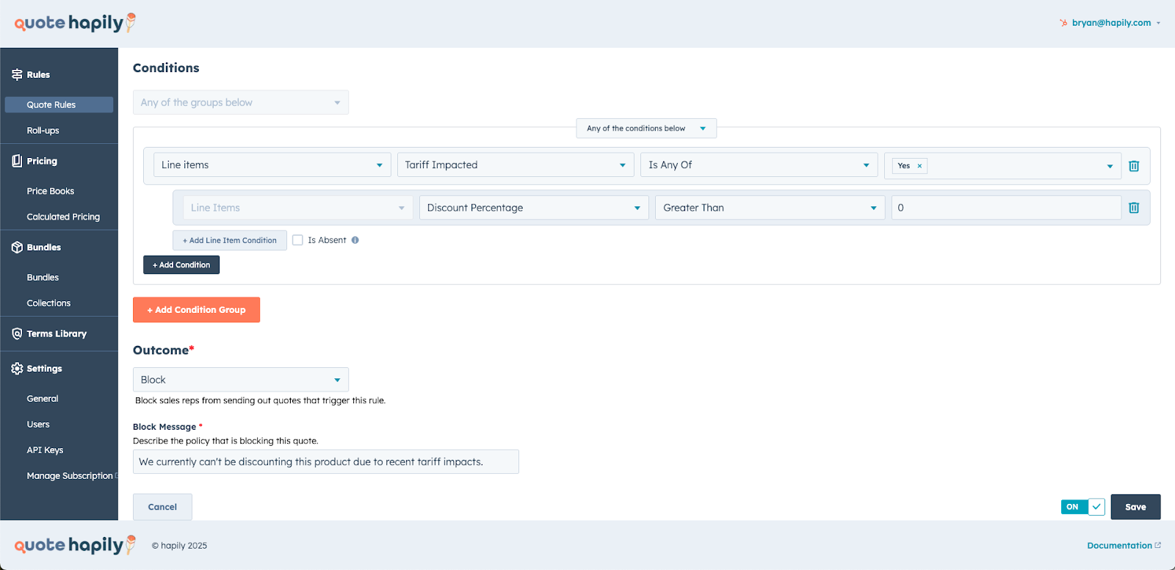Open the Any of the conditions below dropdown
1175x570 pixels.
pyautogui.click(x=646, y=129)
